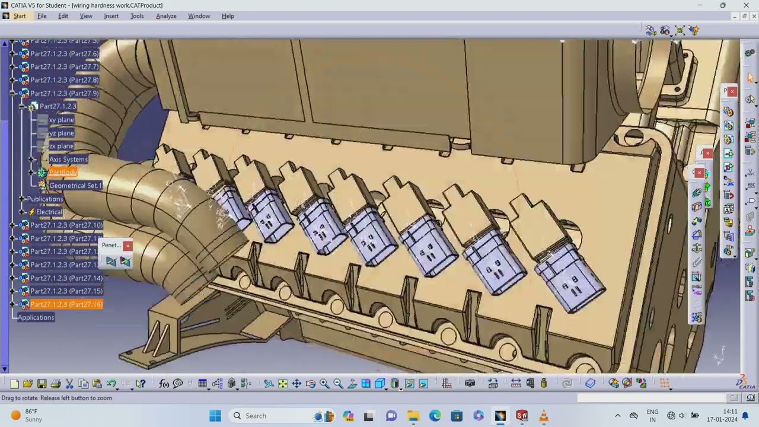759x427 pixels.
Task: Click the Zoom Out magnifier
Action: 338,384
